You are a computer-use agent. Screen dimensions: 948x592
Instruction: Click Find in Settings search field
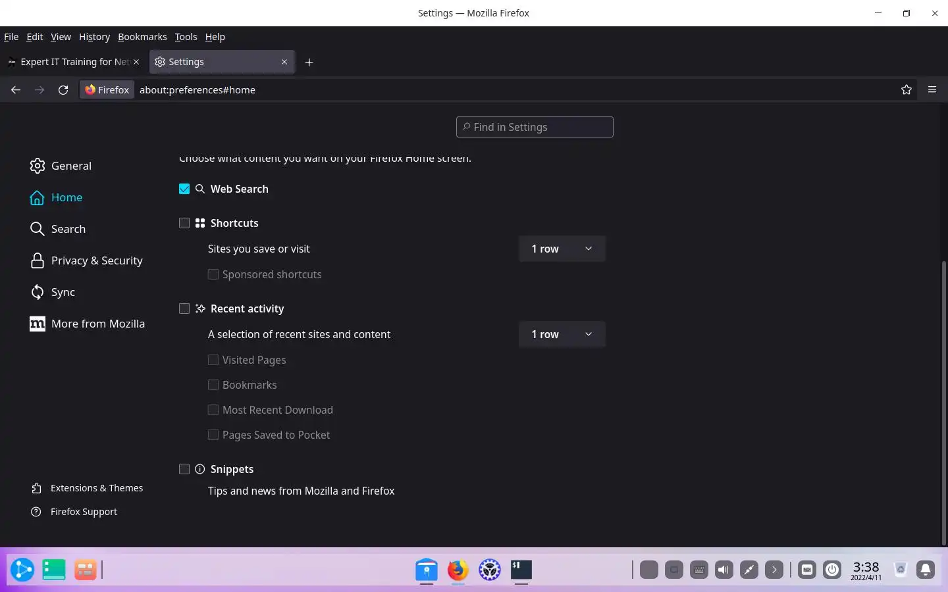pos(535,127)
